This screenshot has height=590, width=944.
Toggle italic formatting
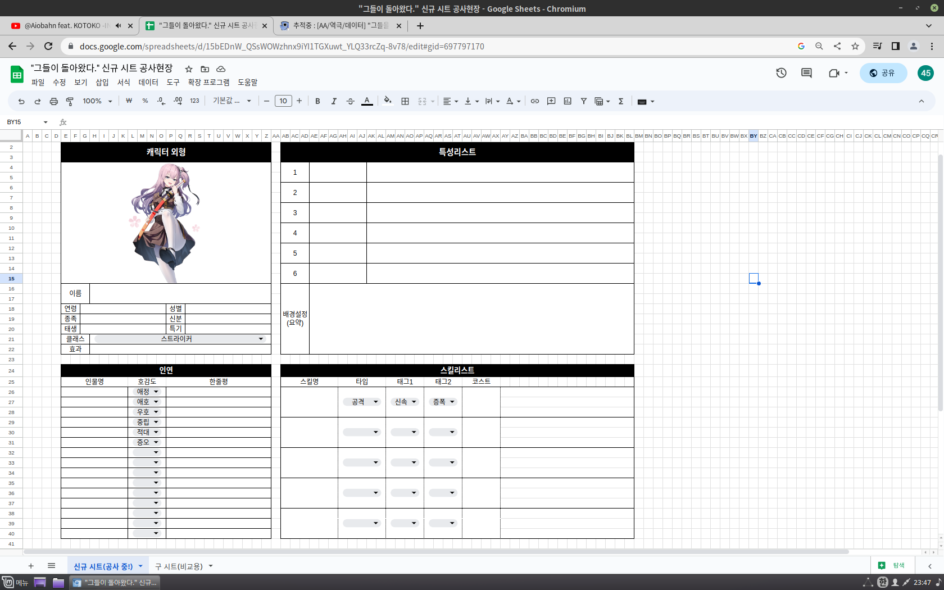coord(334,101)
